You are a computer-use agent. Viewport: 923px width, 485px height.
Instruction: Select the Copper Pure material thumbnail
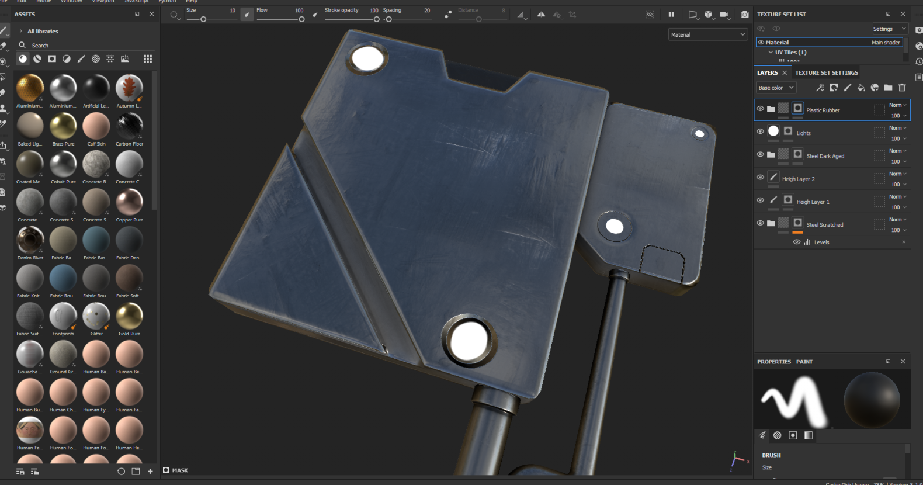pos(129,202)
